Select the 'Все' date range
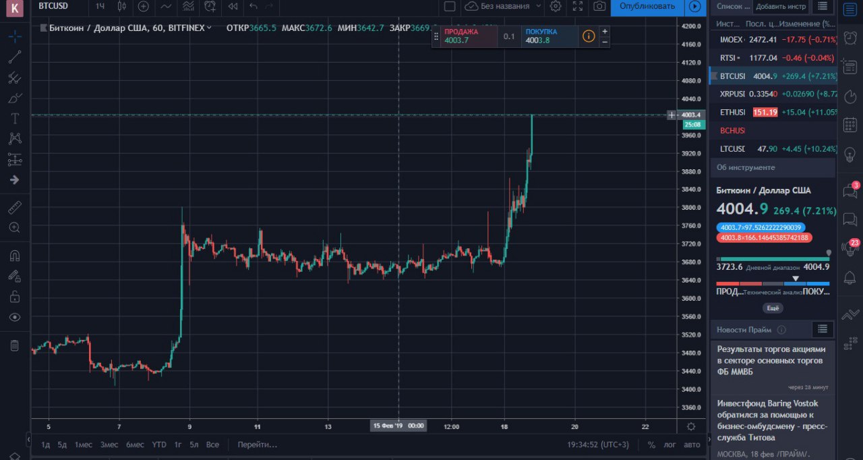Screen dimensions: 863x460 coord(212,444)
